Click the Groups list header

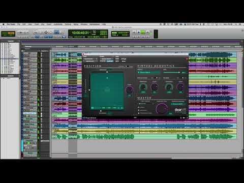pyautogui.click(x=10, y=76)
